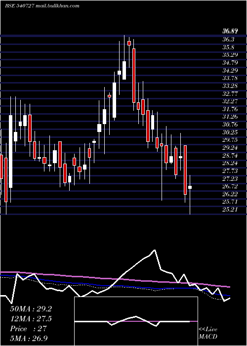Click the Price : 27 readout
This screenshot has height=346, width=247.
[x=28, y=329]
